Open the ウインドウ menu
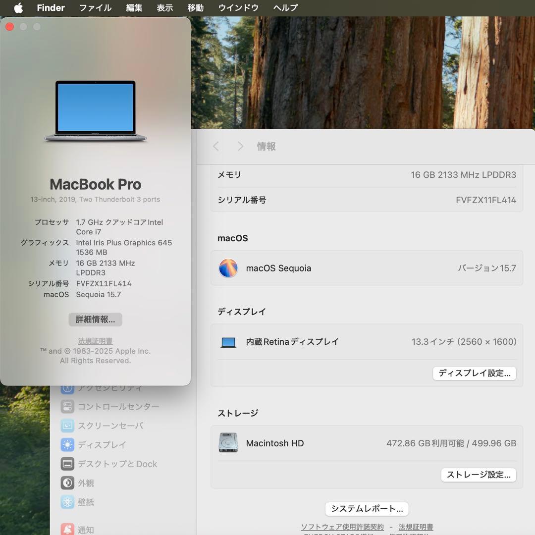 (x=239, y=7)
